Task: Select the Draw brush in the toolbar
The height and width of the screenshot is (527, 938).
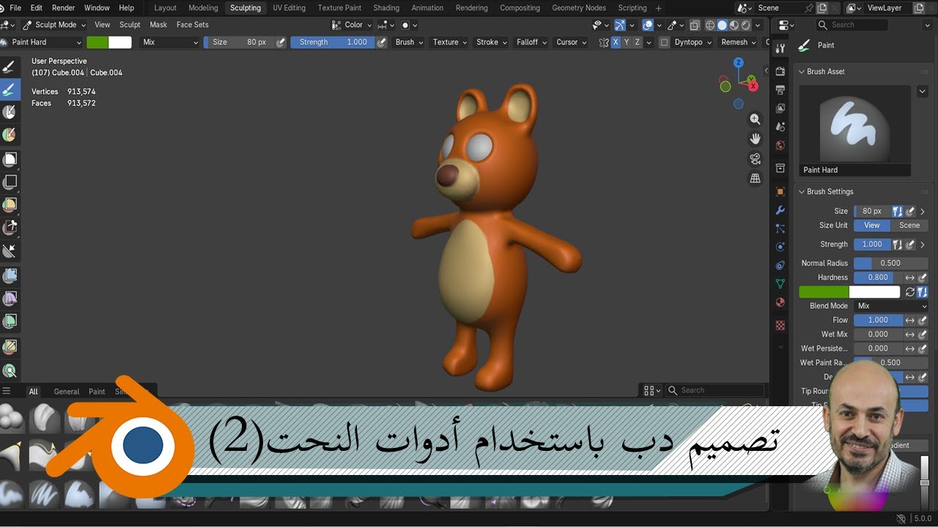Action: [x=10, y=67]
